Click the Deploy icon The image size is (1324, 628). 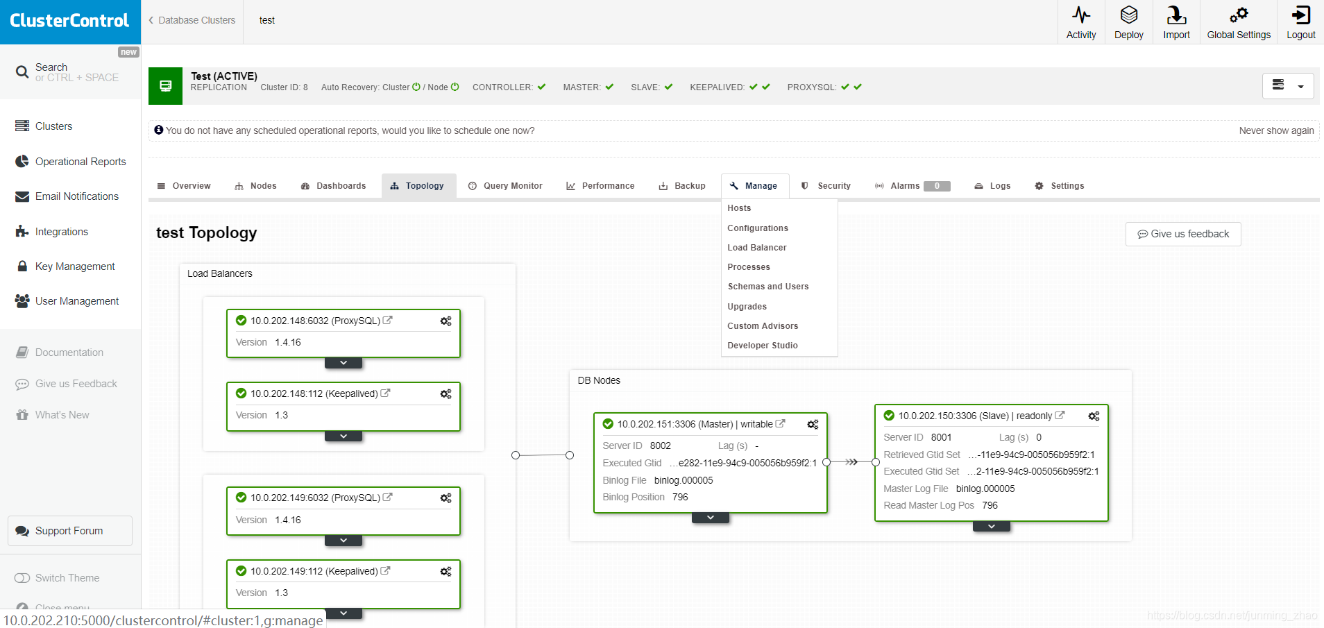pyautogui.click(x=1129, y=15)
